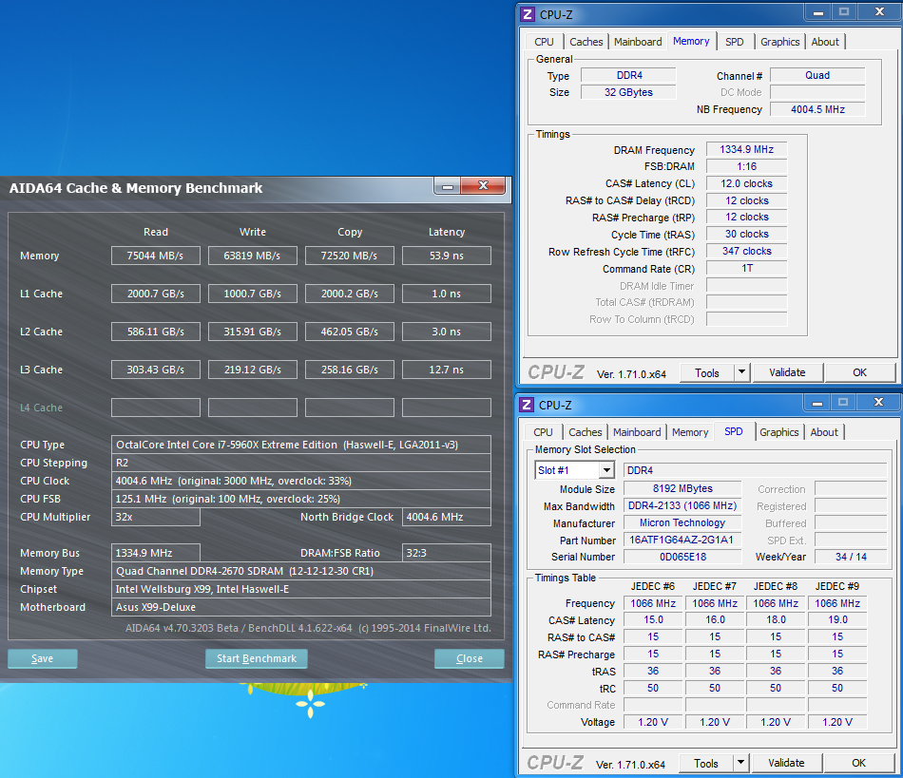This screenshot has height=778, width=903.
Task: Click Memory Bus value 1334.9 MHz in AIDA64
Action: tap(156, 553)
